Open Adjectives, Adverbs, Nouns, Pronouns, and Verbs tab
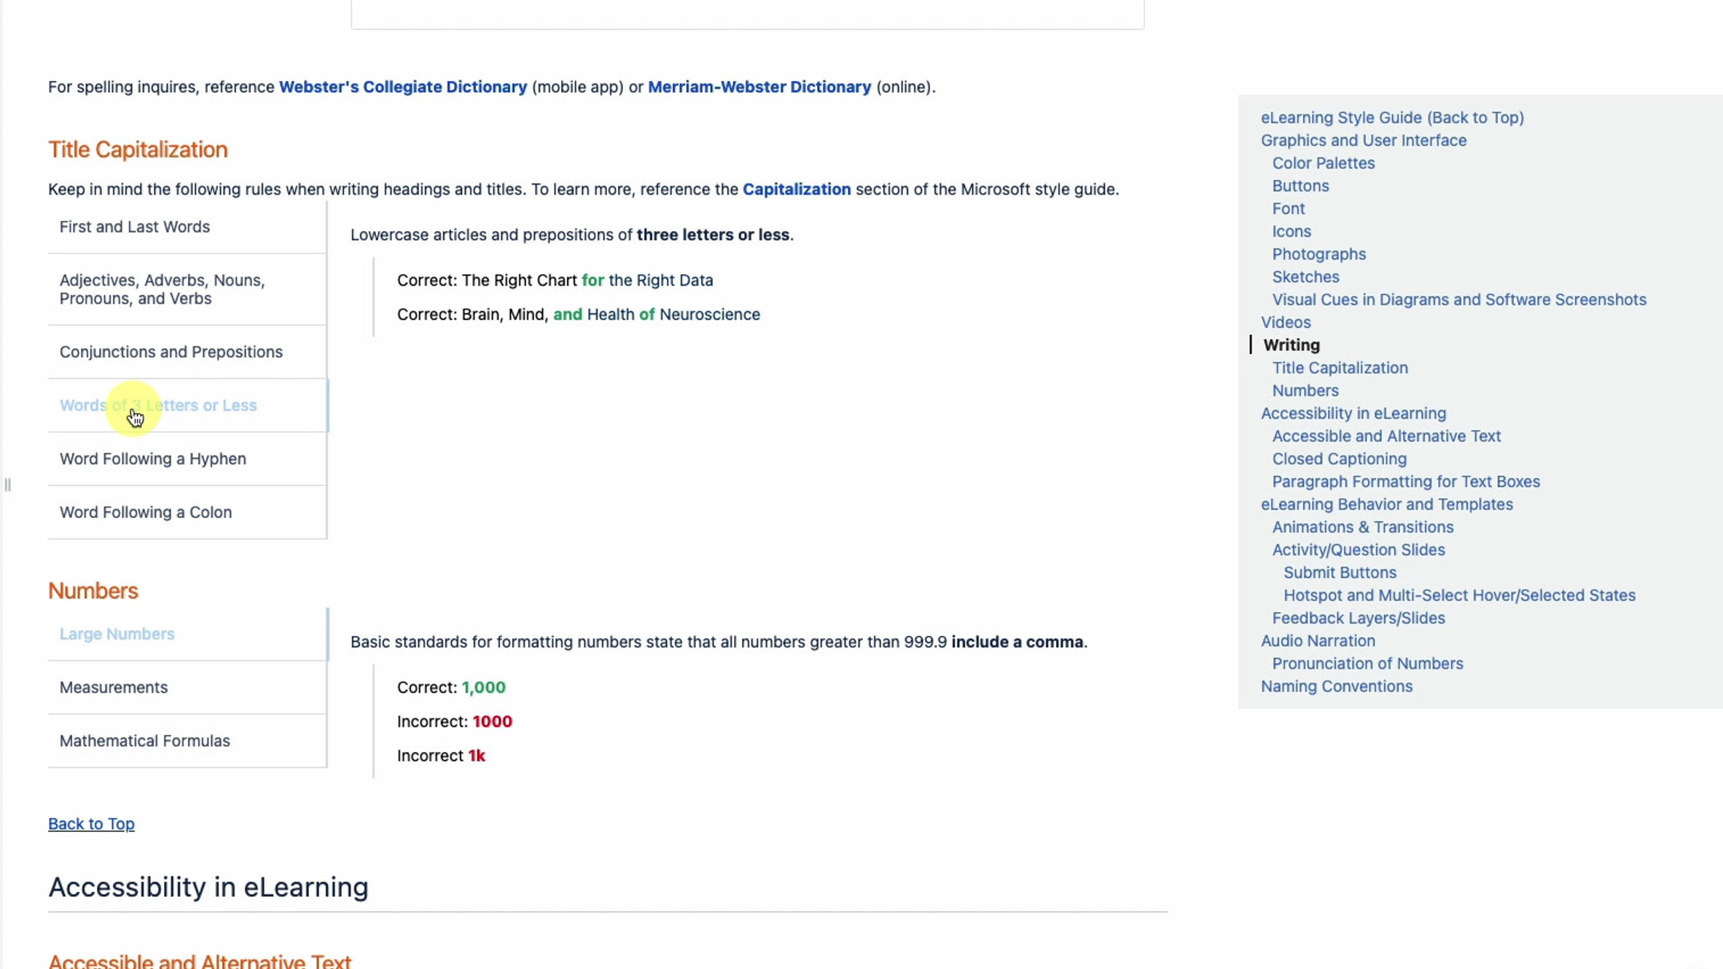 pyautogui.click(x=162, y=289)
